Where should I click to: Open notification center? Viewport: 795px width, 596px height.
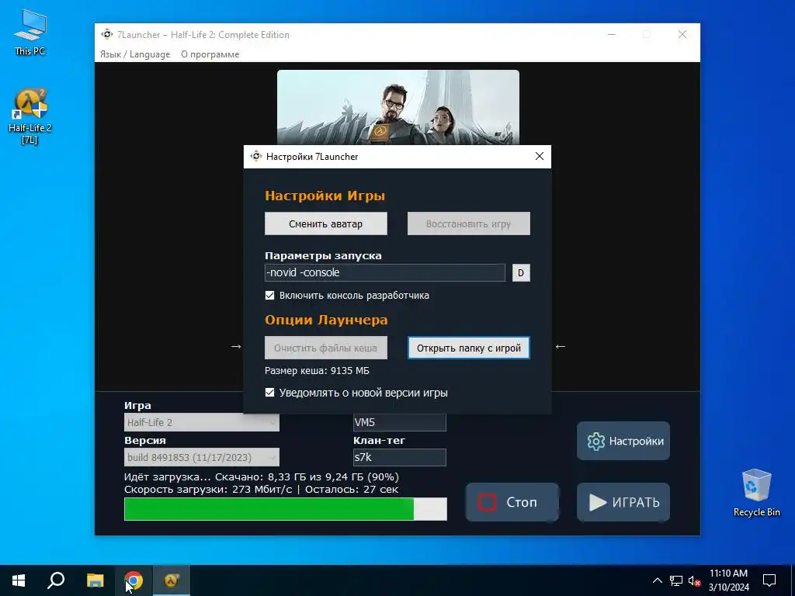[x=769, y=580]
